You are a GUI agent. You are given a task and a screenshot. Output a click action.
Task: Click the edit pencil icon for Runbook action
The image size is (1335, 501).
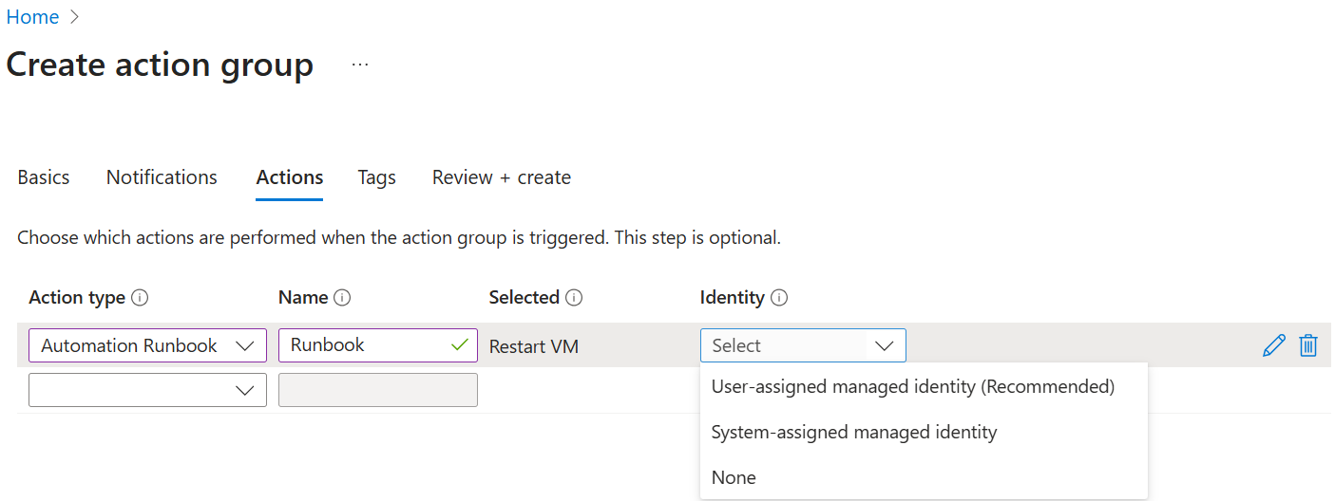pyautogui.click(x=1273, y=345)
